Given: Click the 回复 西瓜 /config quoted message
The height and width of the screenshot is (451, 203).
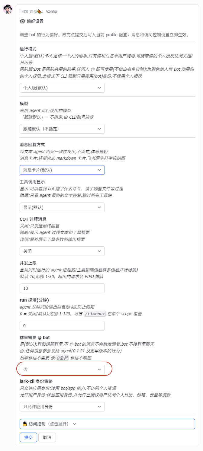Looking at the screenshot, I should point(38,11).
